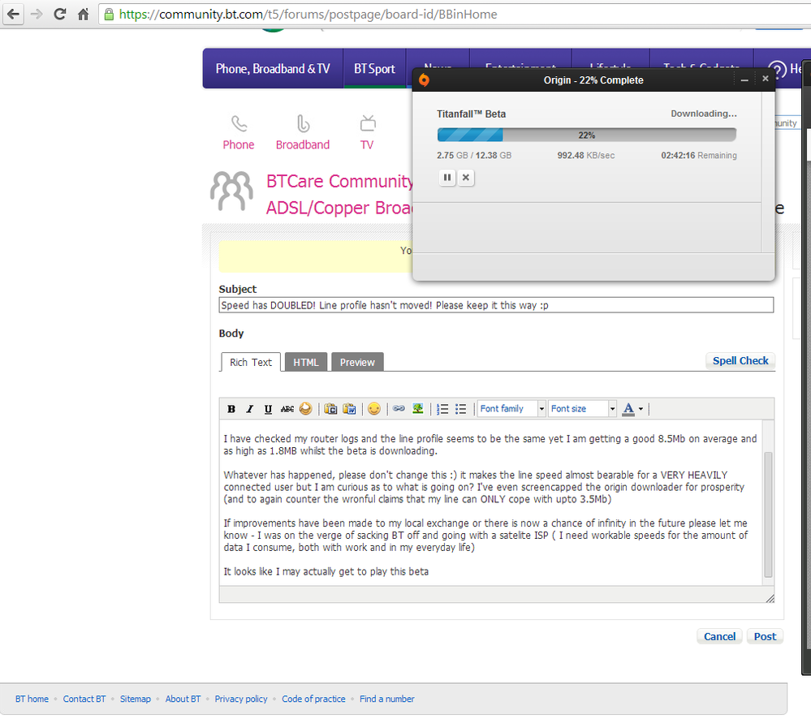Click the remove formatting eraser icon
The image size is (811, 723).
[306, 409]
